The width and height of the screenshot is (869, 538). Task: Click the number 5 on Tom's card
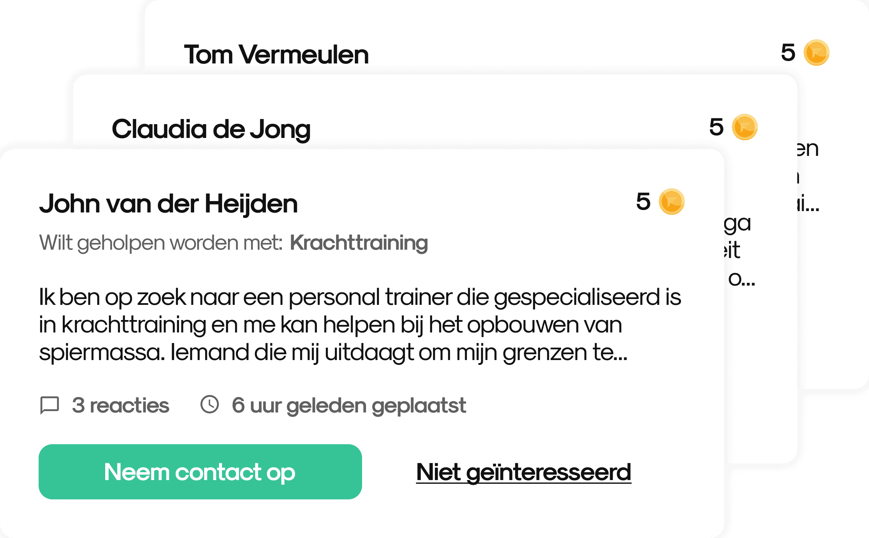tap(788, 52)
